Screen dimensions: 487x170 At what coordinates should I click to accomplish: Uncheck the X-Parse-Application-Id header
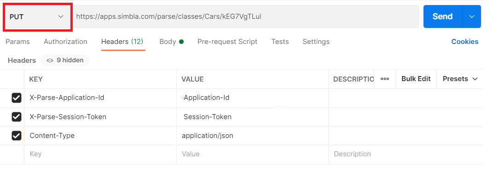pos(17,98)
